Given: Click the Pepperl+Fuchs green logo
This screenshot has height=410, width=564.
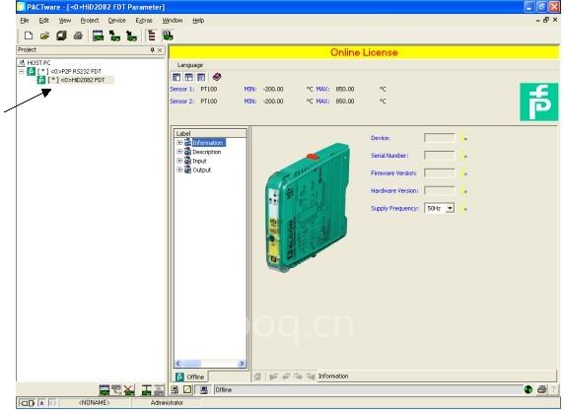Looking at the screenshot, I should pyautogui.click(x=539, y=102).
